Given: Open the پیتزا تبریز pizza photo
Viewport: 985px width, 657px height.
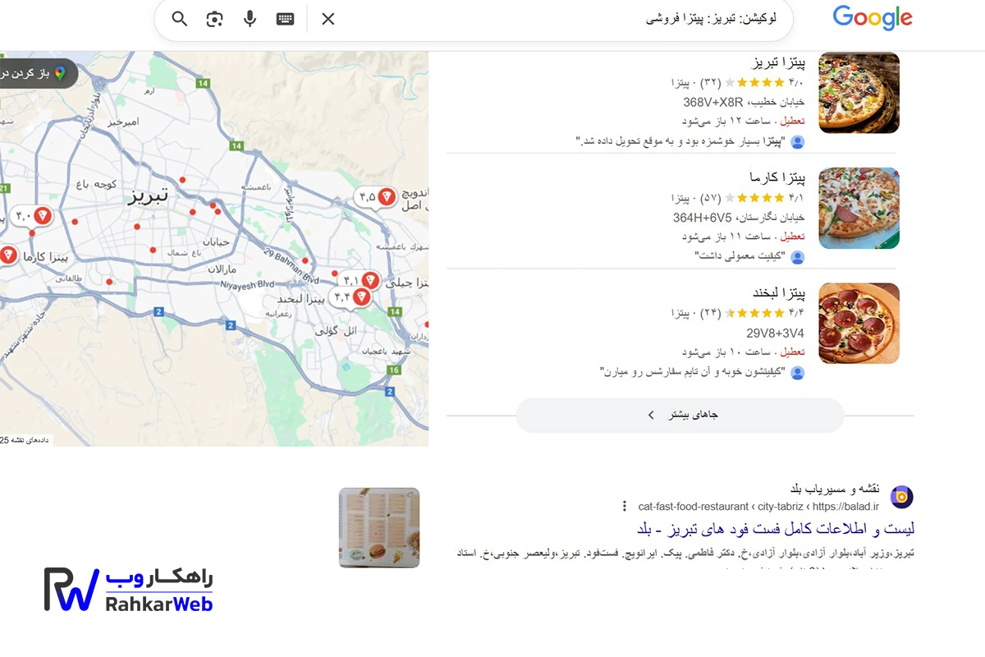Looking at the screenshot, I should click(859, 93).
